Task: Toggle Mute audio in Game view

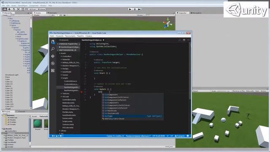Action: click(250, 91)
